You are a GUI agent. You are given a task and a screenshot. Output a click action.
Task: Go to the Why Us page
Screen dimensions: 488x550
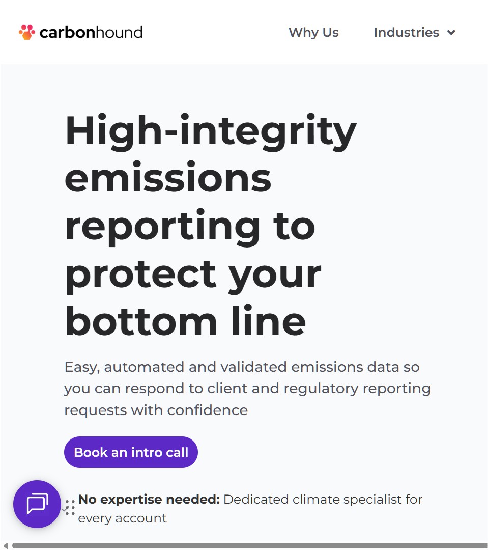coord(313,33)
